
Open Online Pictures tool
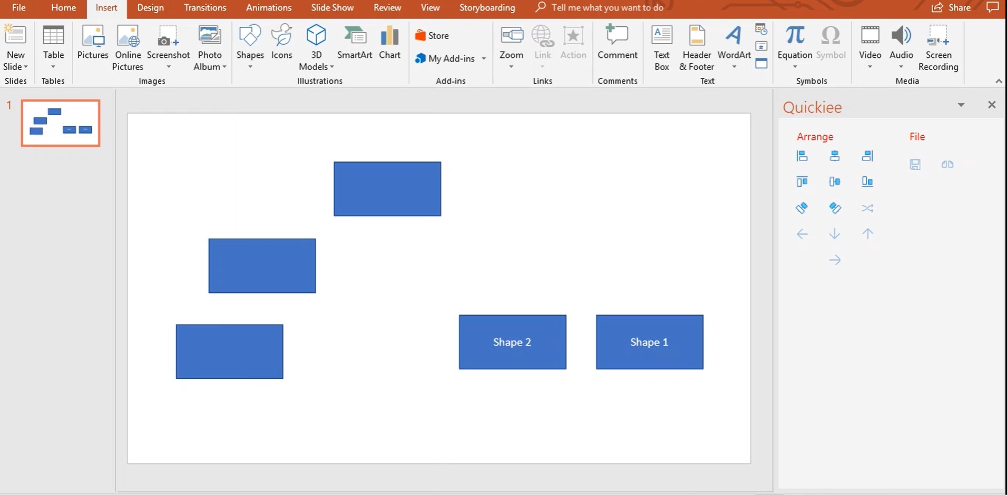click(128, 48)
